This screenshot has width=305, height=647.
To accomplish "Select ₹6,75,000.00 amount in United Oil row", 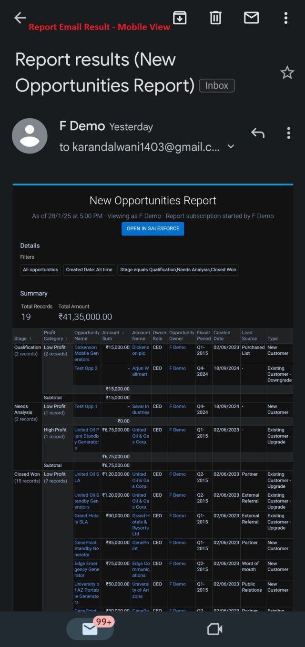I will 116,430.
